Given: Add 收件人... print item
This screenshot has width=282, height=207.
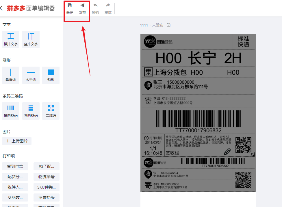Looking at the screenshot, I should tap(15, 187).
